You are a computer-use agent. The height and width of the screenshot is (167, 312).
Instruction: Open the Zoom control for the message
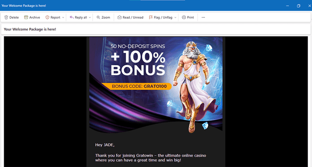pos(103,17)
